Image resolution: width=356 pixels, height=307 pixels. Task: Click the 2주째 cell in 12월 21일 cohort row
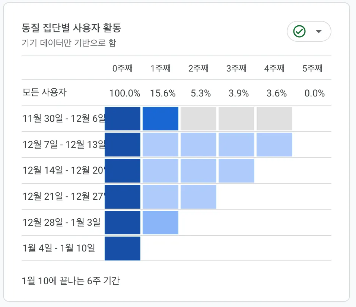tap(198, 196)
